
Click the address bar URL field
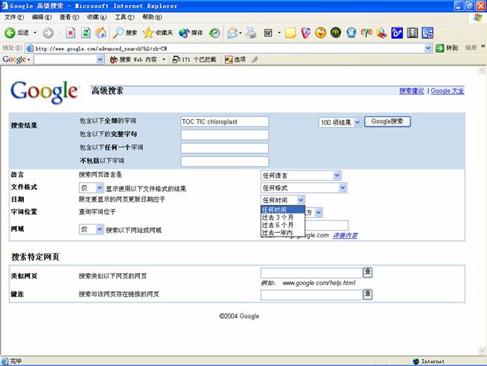tap(226, 48)
